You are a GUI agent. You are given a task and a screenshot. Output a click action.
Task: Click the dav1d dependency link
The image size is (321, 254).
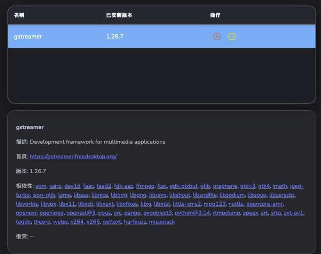[x=72, y=186]
